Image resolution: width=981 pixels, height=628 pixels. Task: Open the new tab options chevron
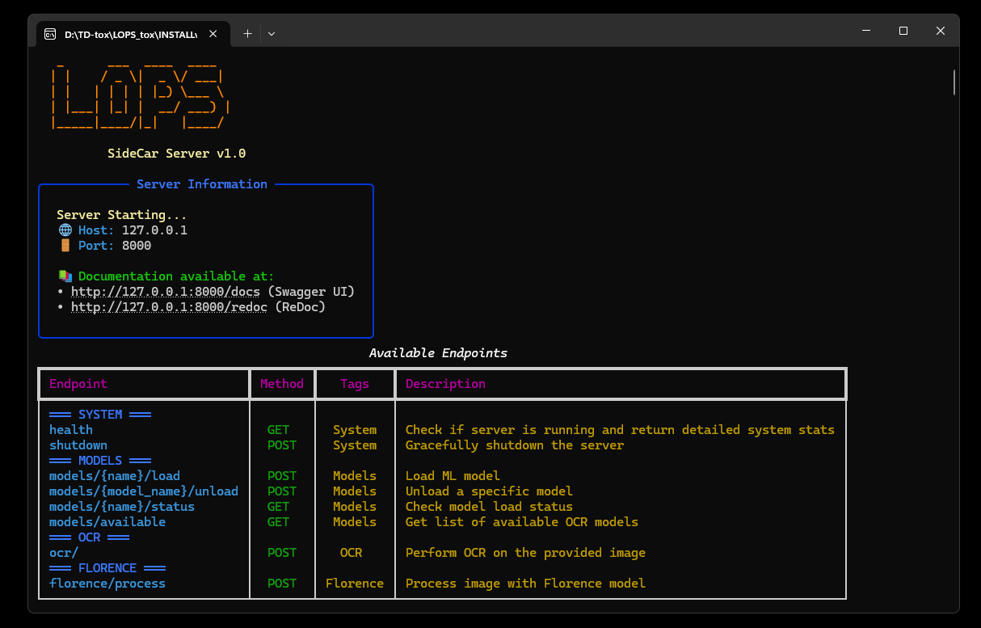pyautogui.click(x=271, y=33)
